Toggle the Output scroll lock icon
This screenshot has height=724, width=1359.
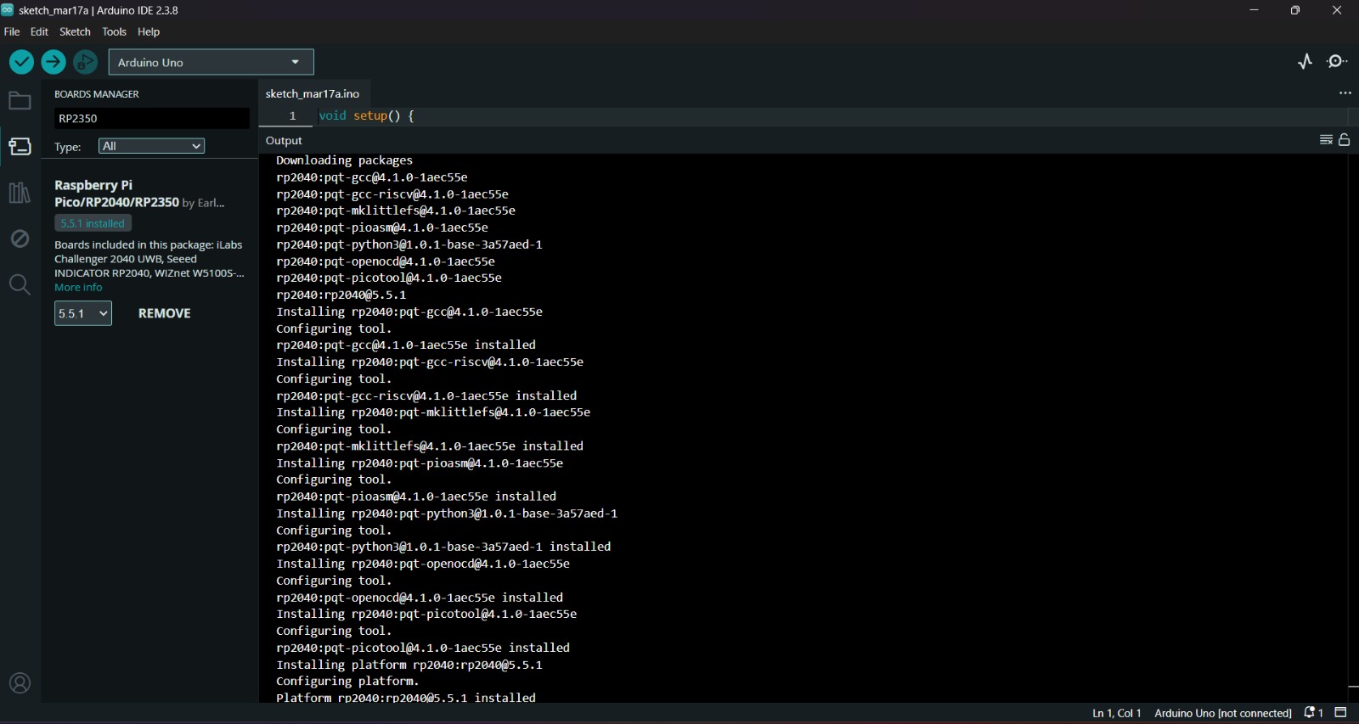point(1345,140)
